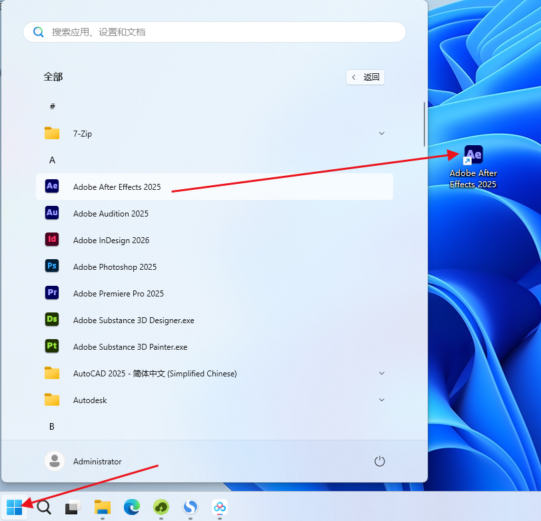The height and width of the screenshot is (521, 541).
Task: Open the green cloud app on the taskbar
Action: pyautogui.click(x=161, y=507)
